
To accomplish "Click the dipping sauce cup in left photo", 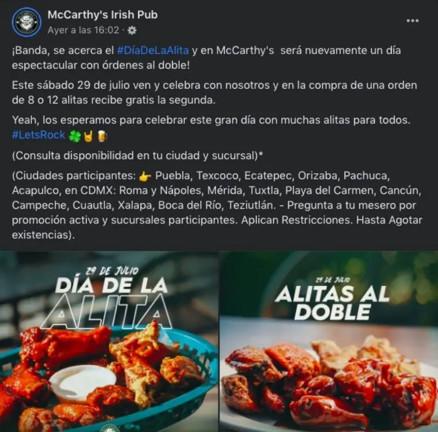I will click(x=83, y=382).
